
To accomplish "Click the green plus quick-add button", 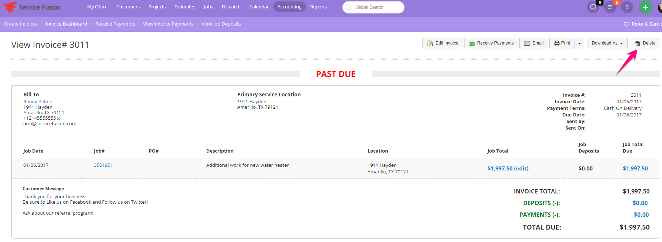I will (646, 7).
